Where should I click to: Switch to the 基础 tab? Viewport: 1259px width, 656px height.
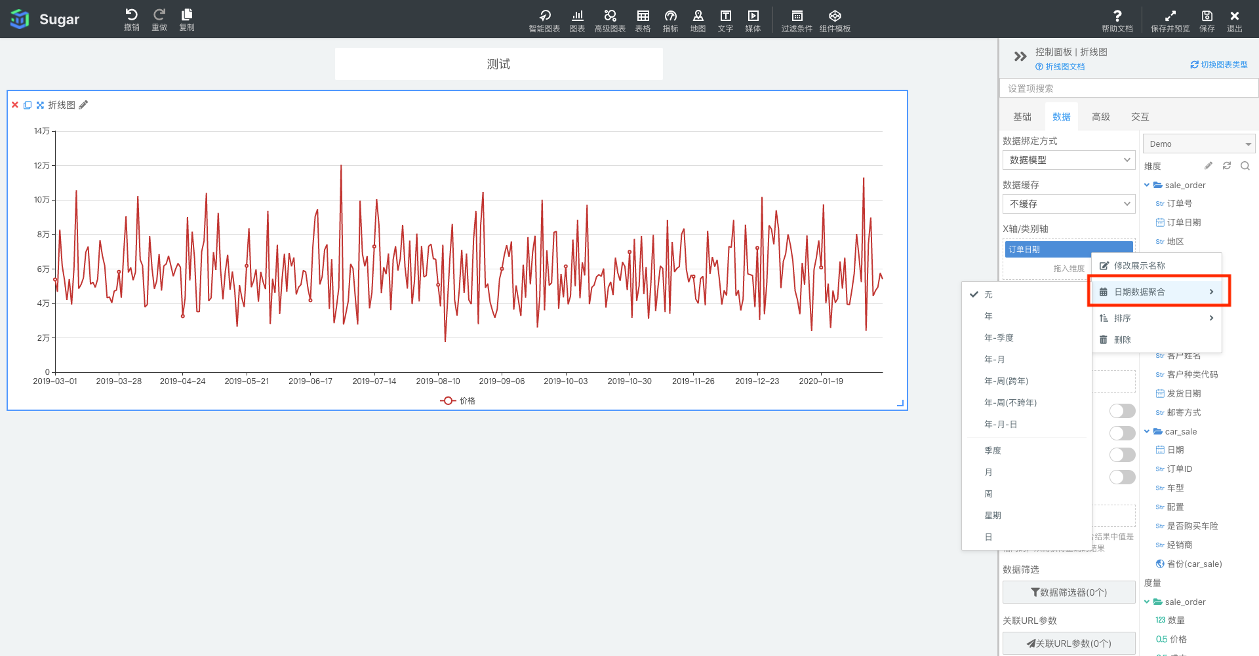click(1022, 117)
